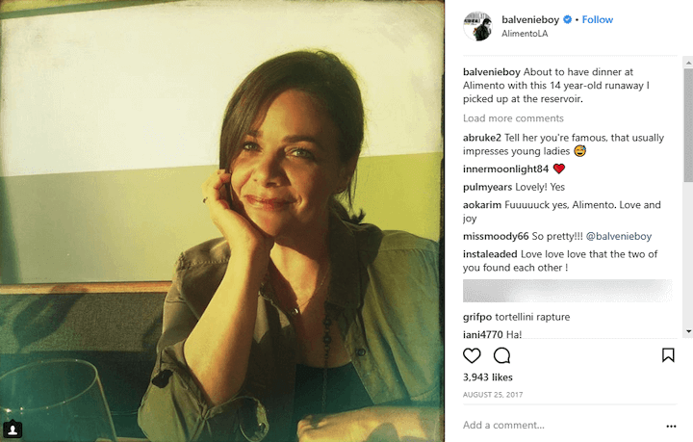693x442 pixels.
Task: Open the innermoonlight84 profile
Action: point(505,169)
